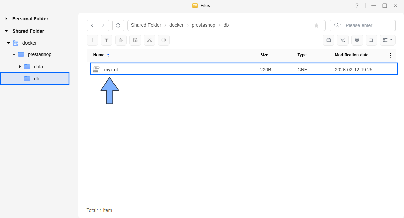
Task: Click the plus create new button
Action: point(92,40)
